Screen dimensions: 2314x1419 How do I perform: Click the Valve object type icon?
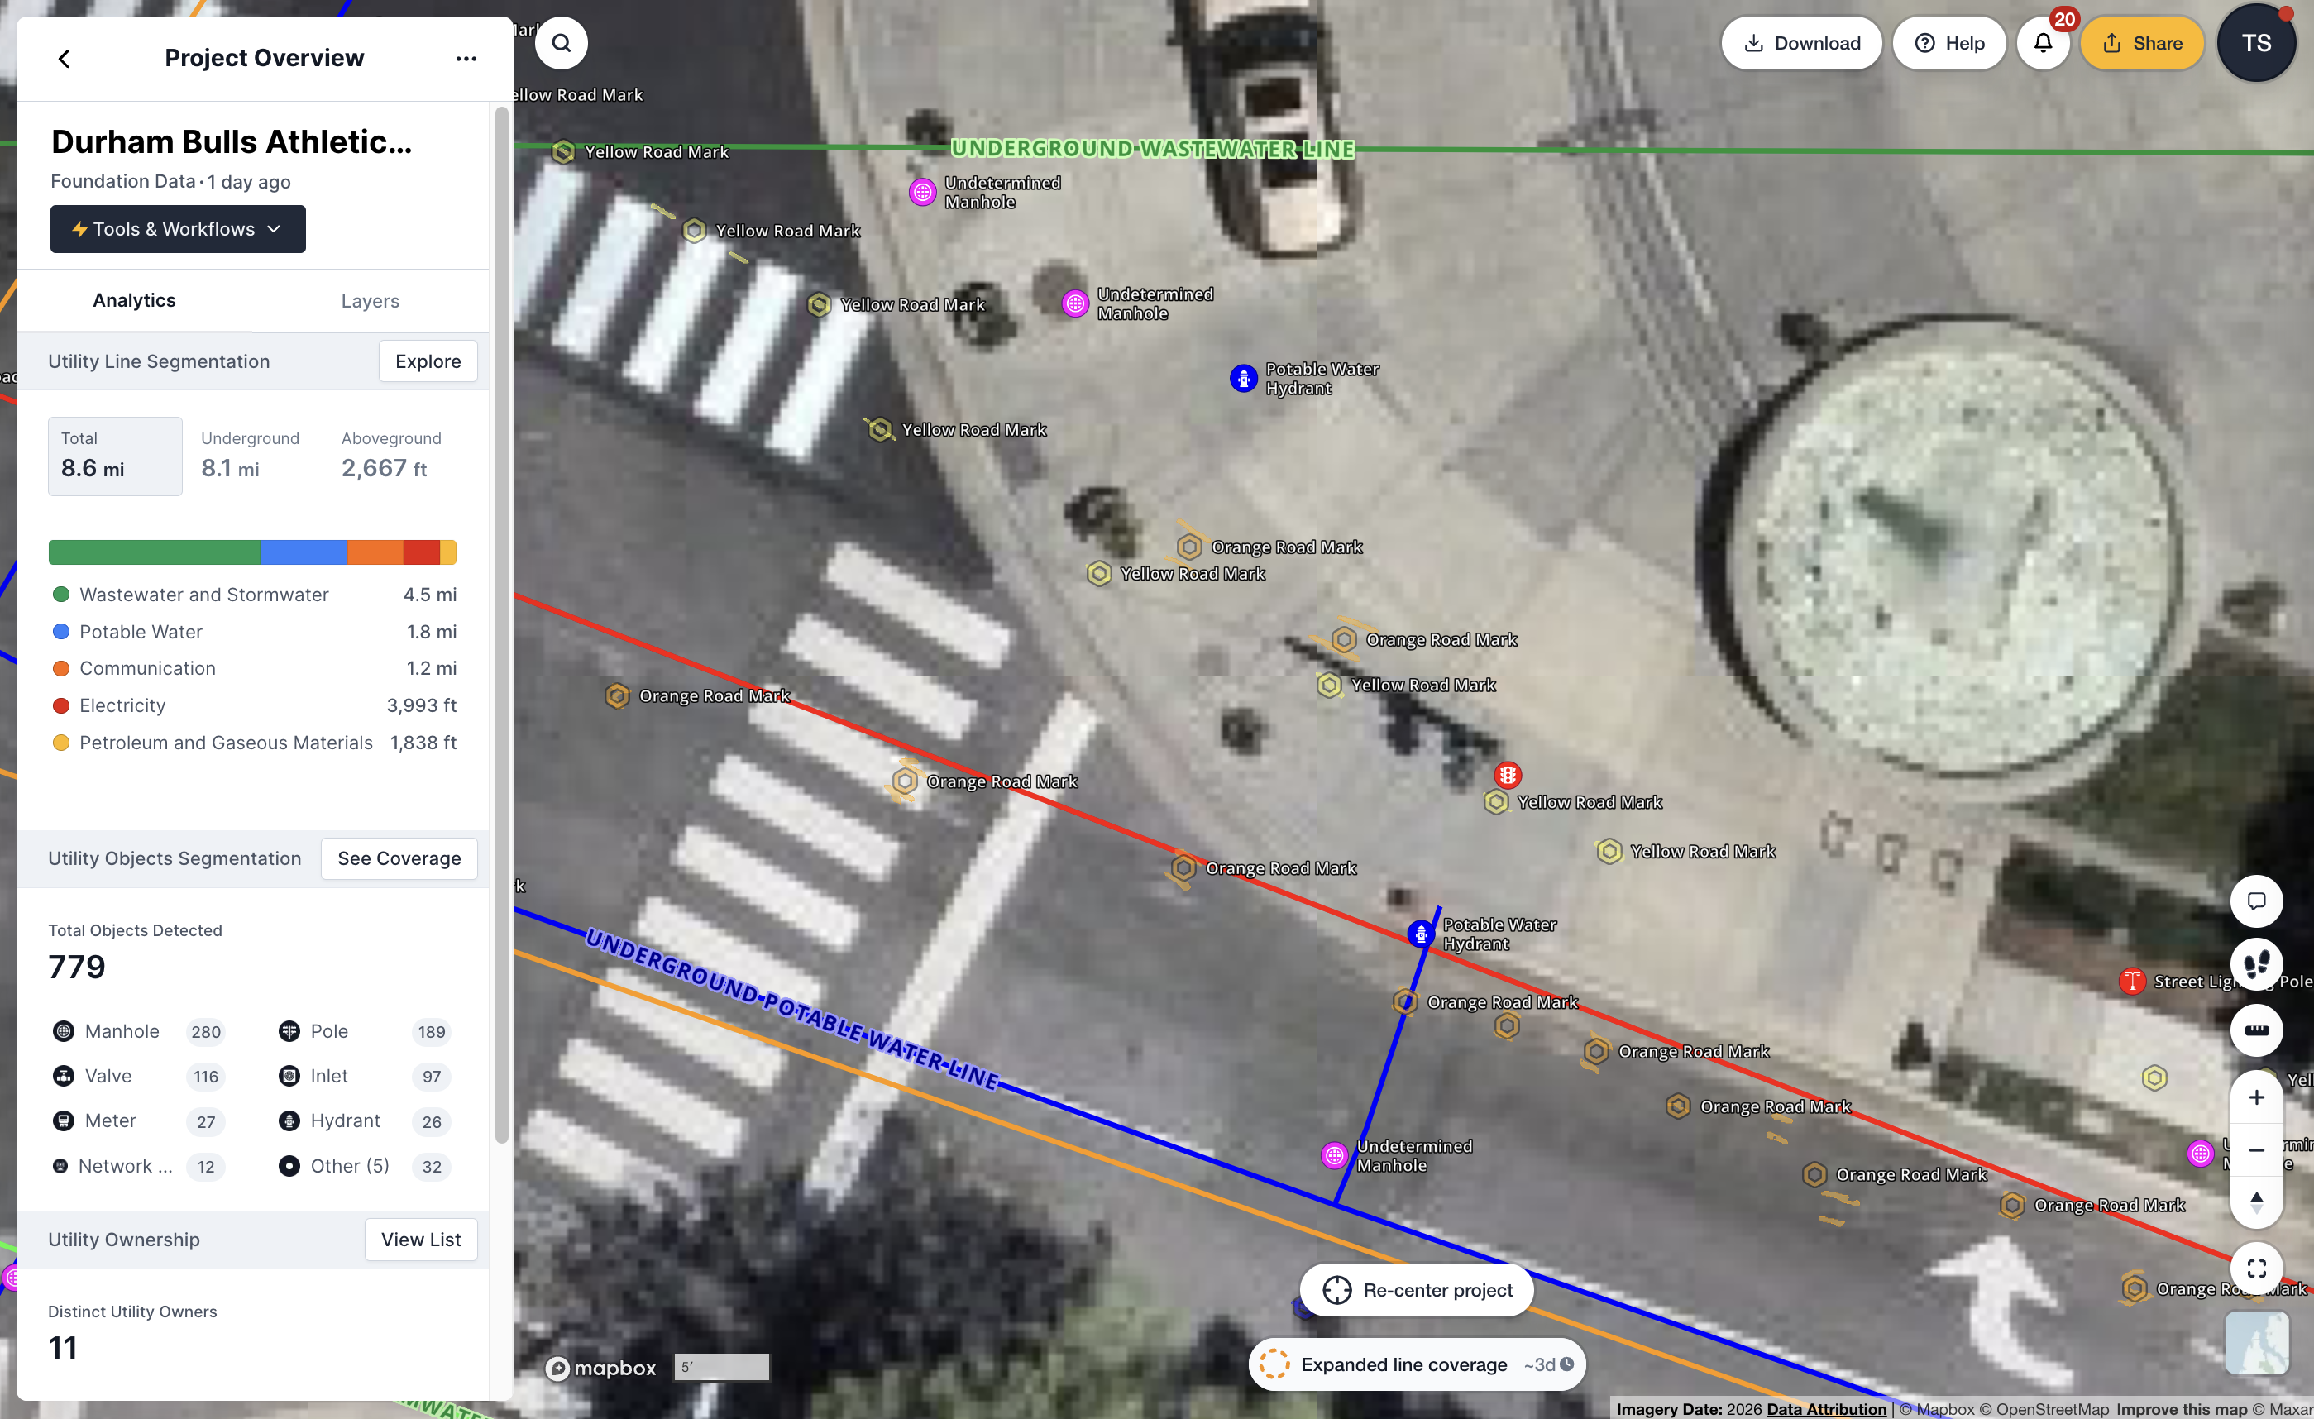click(x=63, y=1076)
